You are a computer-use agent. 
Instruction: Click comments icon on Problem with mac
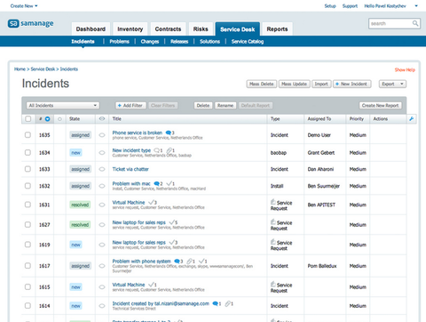(x=157, y=184)
